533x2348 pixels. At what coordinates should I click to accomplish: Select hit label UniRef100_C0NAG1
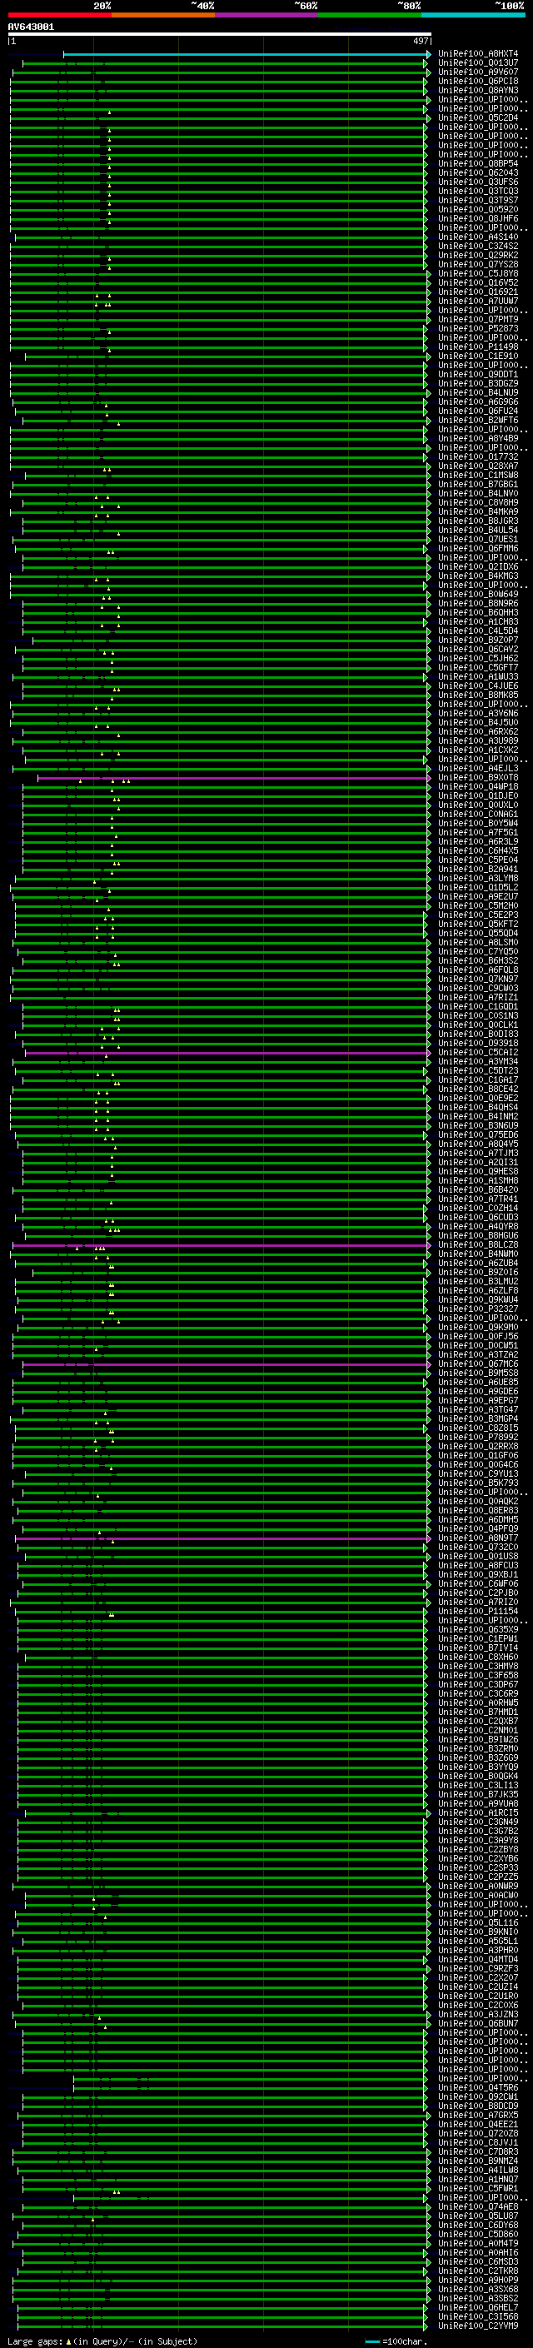point(478,814)
